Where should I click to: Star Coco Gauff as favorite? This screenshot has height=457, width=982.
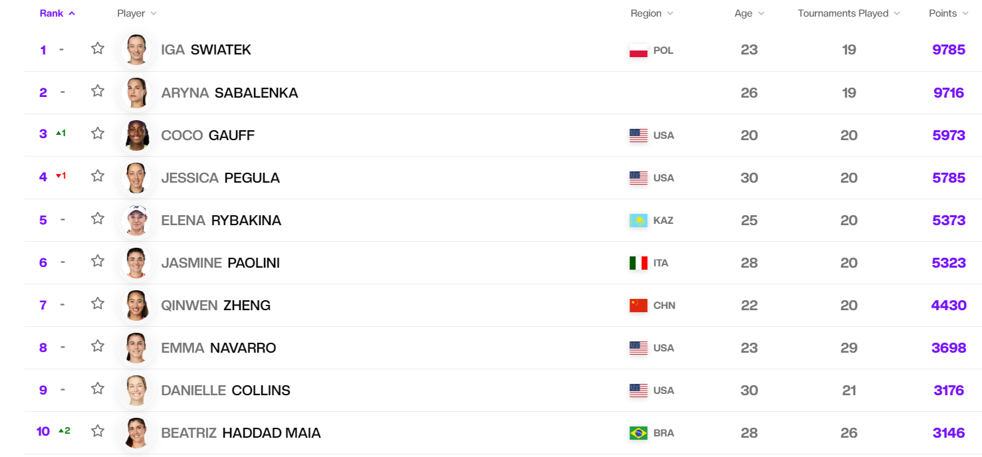click(x=98, y=134)
